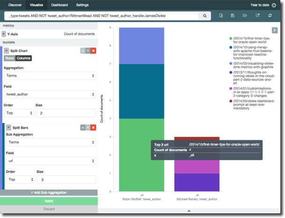Click the share visualization icon
Viewport: 285px width, 218px height.
(x=257, y=16)
